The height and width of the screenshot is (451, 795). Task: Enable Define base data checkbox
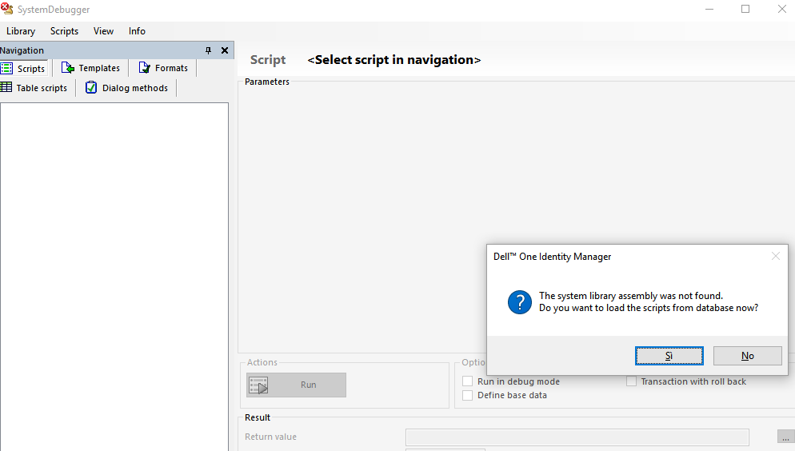click(467, 395)
